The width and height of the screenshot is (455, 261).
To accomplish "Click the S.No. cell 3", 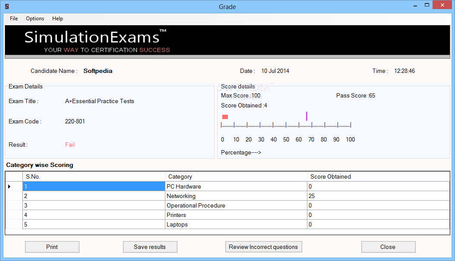I will pos(94,206).
